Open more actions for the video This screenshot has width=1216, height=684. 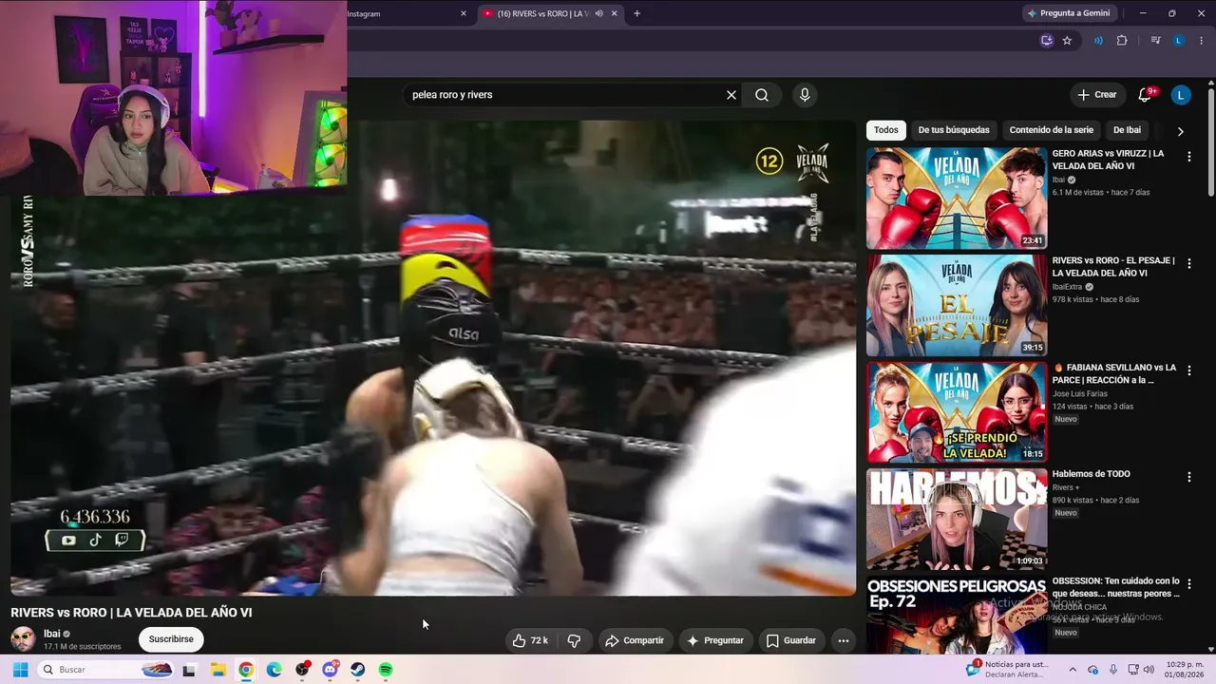coord(844,640)
